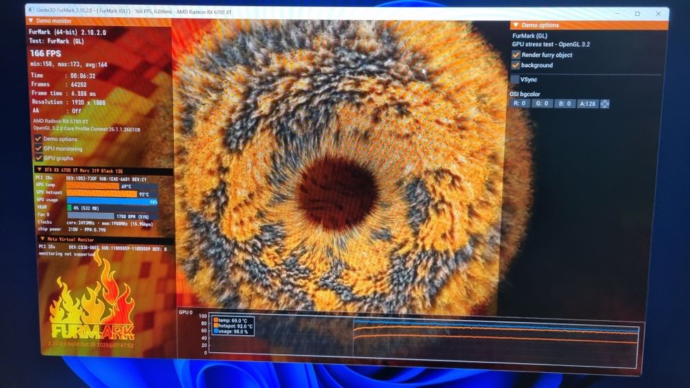Image resolution: width=690 pixels, height=388 pixels.
Task: Click the 'Test: FurMark (GL)' line
Action: click(57, 41)
